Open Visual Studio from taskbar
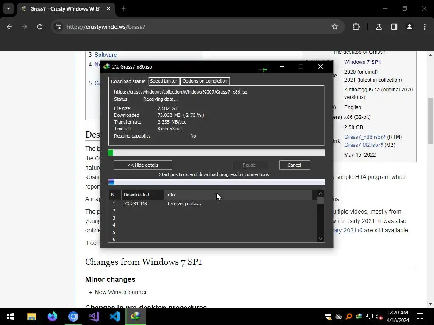Screen dimensions: 434x325 click(x=94, y=317)
